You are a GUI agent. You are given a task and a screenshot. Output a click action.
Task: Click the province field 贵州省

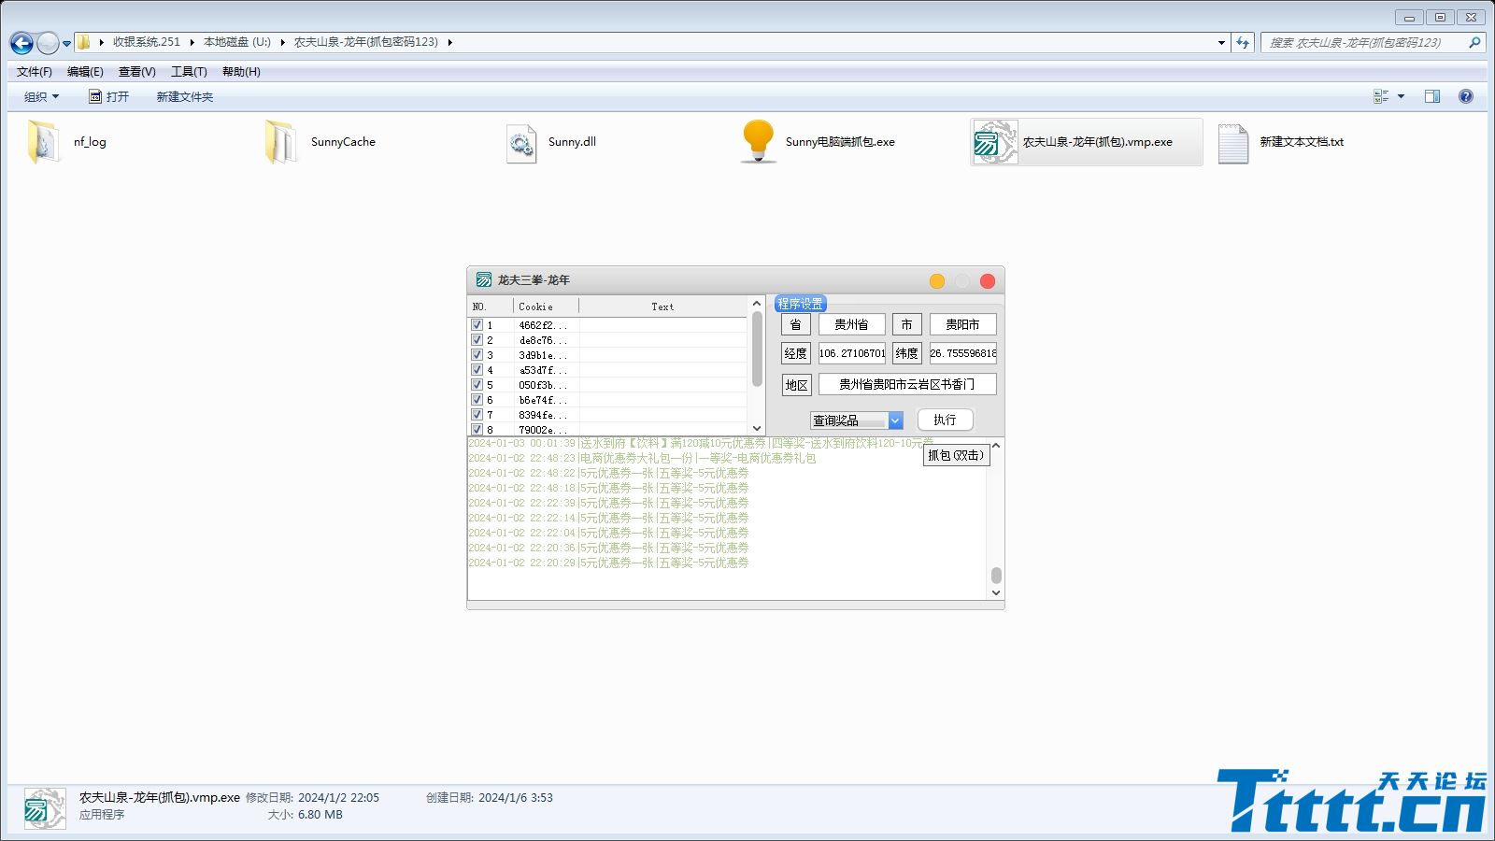click(x=852, y=324)
